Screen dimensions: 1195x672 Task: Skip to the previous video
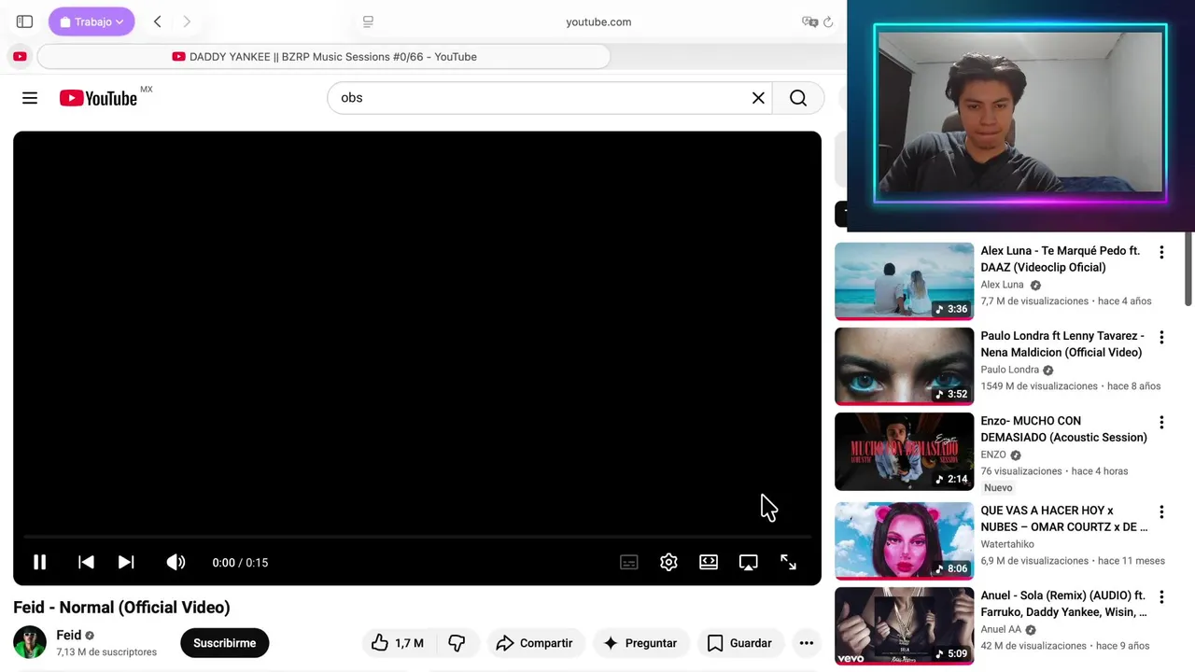coord(86,562)
